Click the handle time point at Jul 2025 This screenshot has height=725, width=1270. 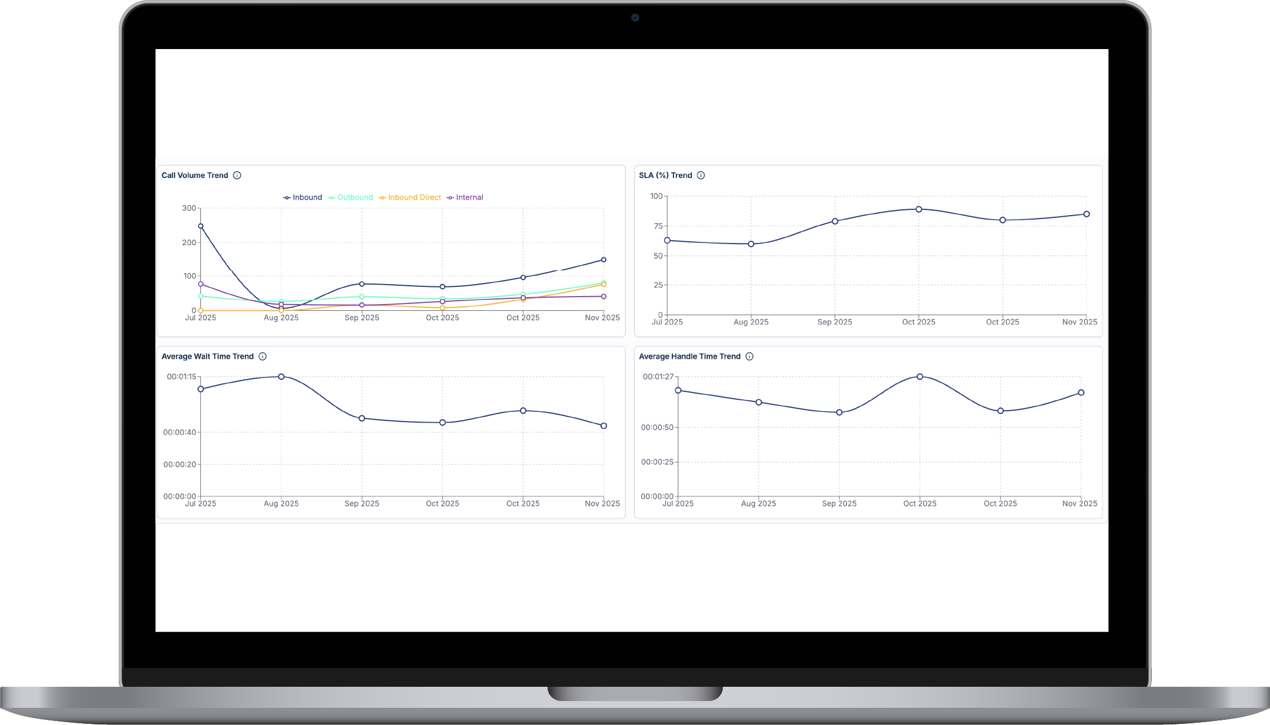click(x=678, y=390)
